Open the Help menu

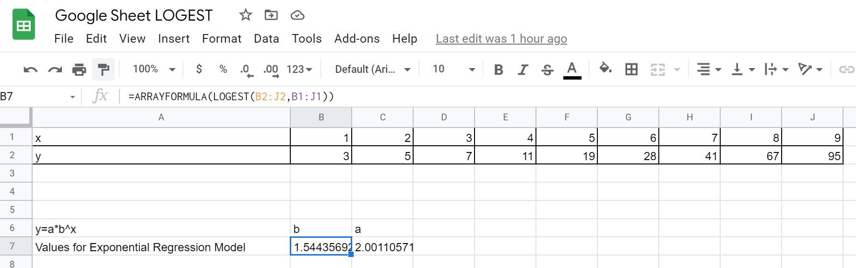click(404, 38)
